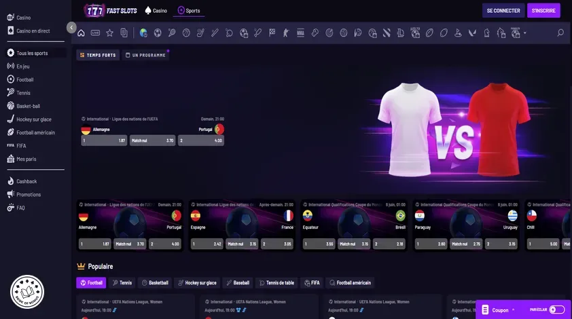Expand the Coupon bet slip

pos(499,310)
